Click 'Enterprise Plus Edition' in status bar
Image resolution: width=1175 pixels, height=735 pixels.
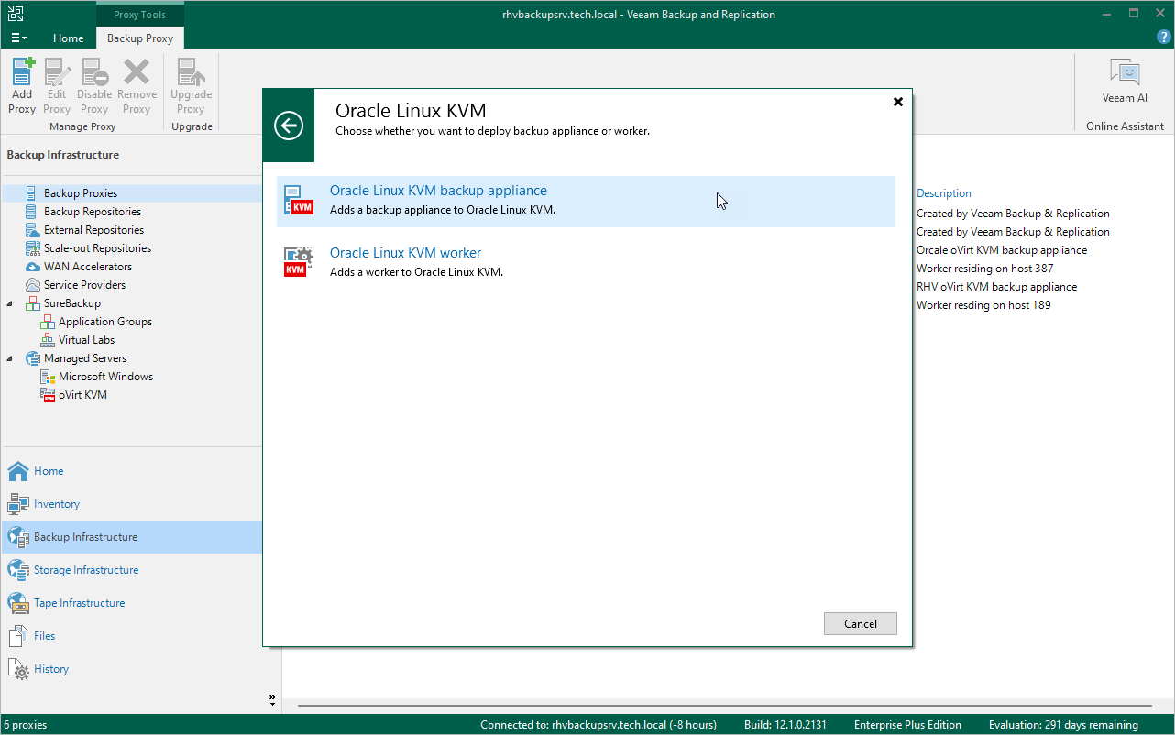907,725
